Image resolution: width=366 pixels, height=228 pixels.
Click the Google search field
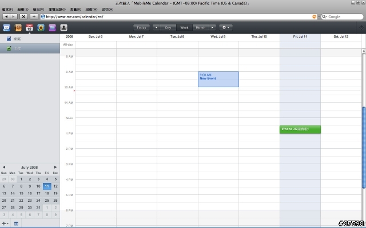click(342, 17)
